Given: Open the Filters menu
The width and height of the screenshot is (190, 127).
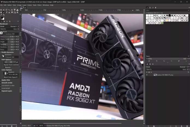Looking at the screenshot, I should click(x=40, y=5).
